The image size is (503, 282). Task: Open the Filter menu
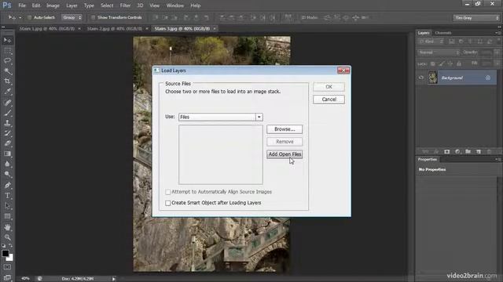[x=125, y=5]
